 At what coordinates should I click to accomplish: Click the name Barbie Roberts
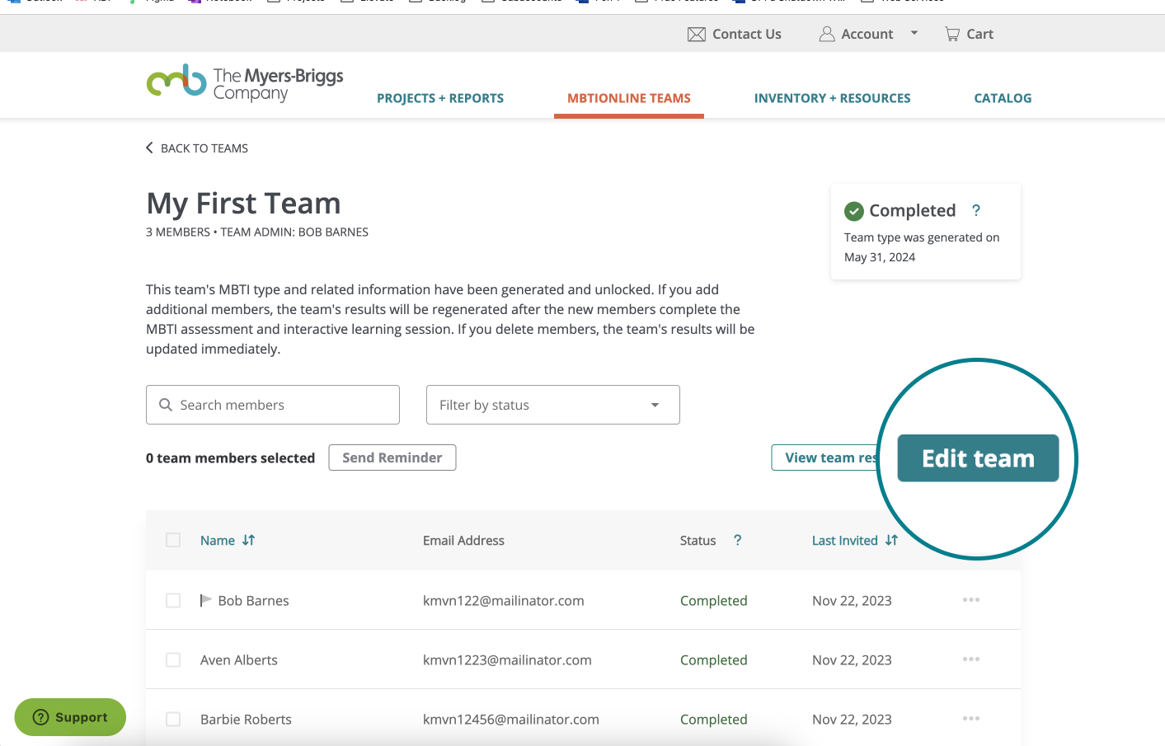click(x=246, y=720)
